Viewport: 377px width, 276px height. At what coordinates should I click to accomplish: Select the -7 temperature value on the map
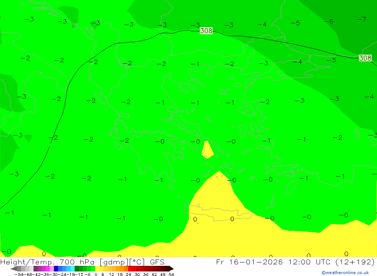coord(362,19)
